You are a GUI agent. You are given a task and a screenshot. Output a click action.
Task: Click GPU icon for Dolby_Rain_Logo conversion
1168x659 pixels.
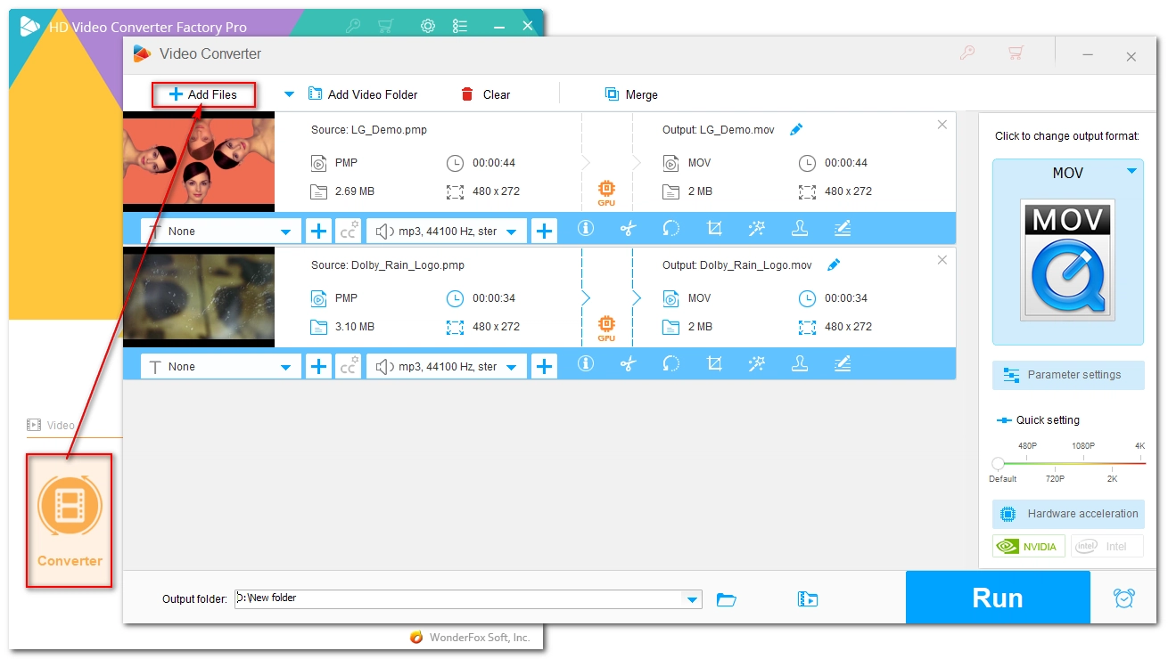(606, 328)
